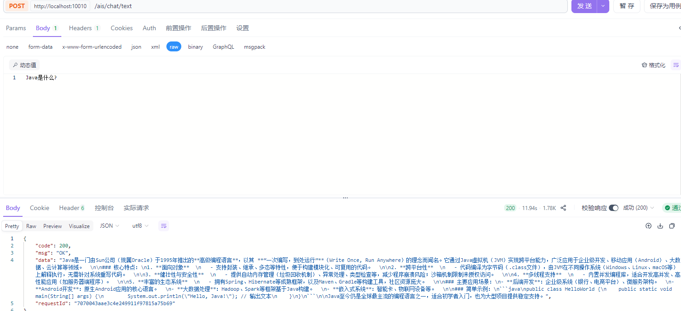The width and height of the screenshot is (681, 311).
Task: Open the 控制台 tab
Action: pyautogui.click(x=104, y=208)
